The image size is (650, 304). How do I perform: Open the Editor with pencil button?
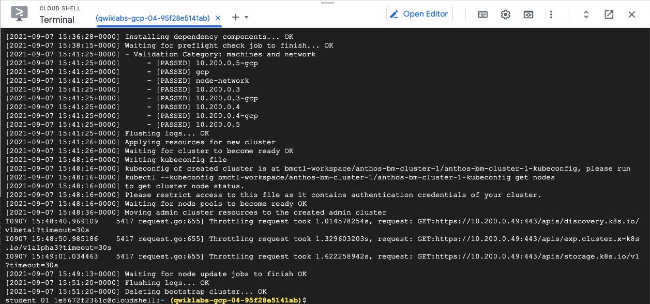[x=419, y=14]
